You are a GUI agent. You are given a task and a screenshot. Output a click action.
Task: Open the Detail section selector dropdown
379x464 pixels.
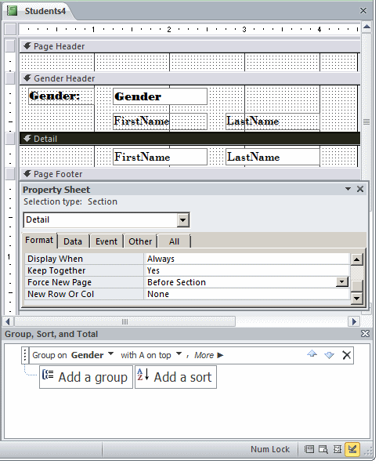(x=183, y=220)
